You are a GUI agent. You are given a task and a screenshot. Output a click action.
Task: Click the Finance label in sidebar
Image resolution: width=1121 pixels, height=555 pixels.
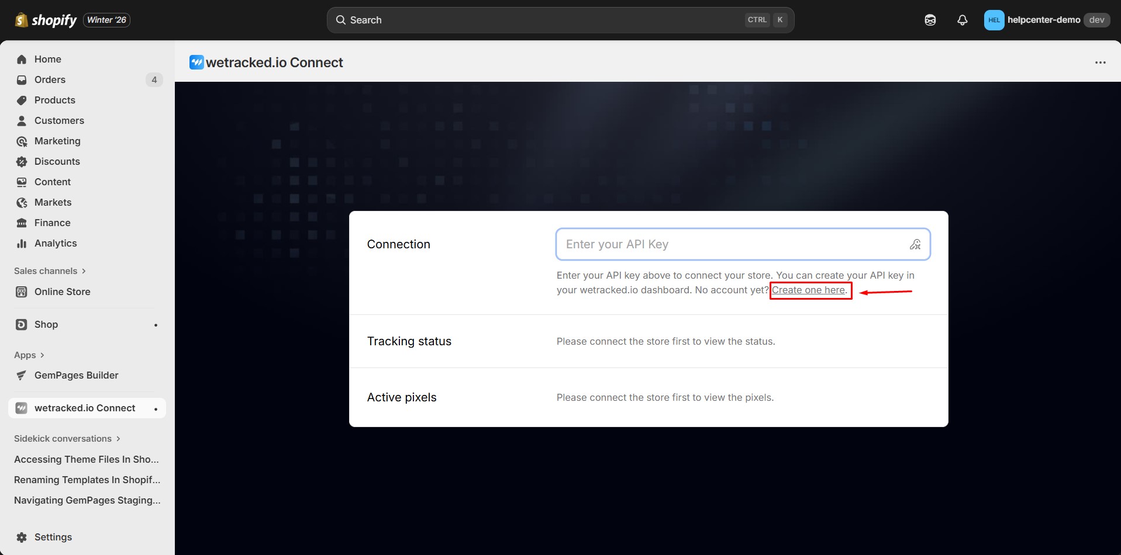pyautogui.click(x=52, y=223)
